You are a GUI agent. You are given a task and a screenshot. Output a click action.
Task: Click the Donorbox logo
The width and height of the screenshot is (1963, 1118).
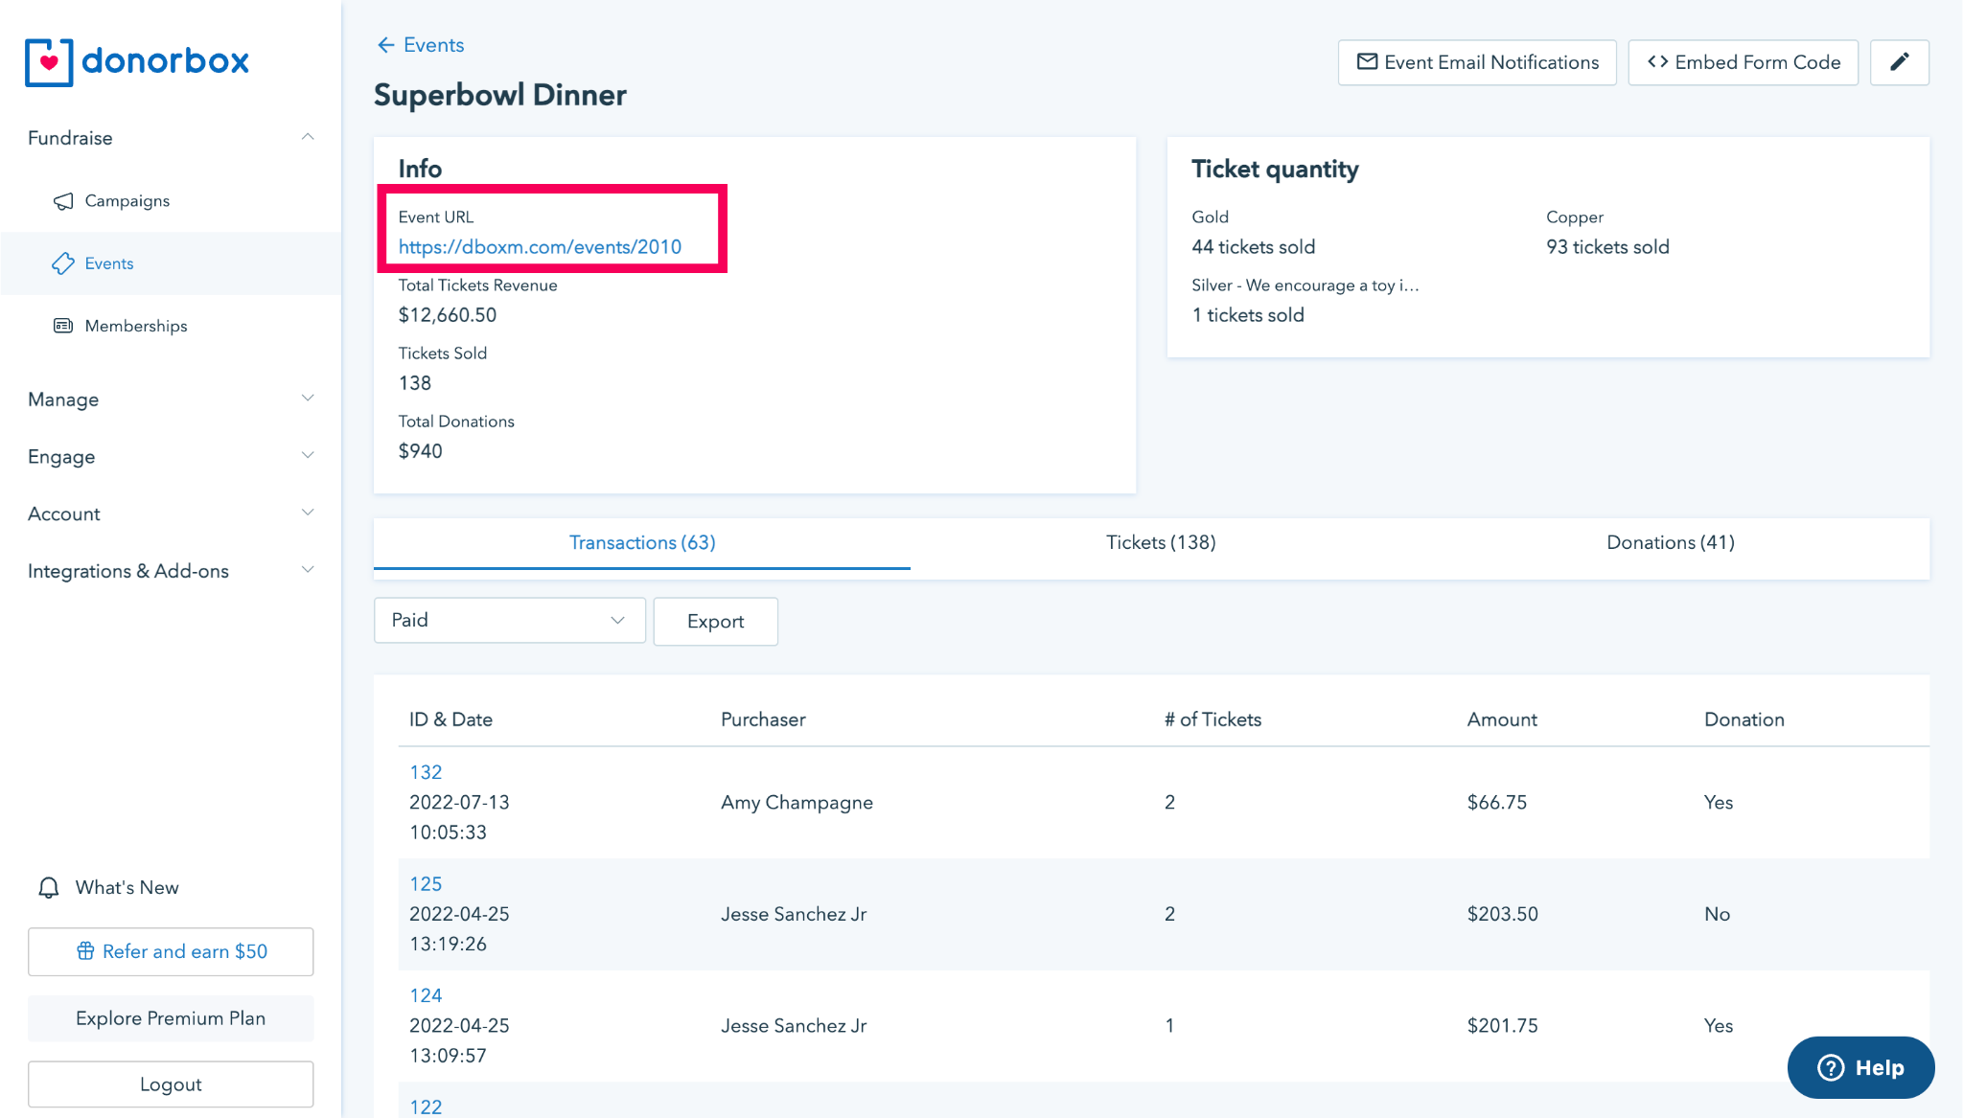point(137,61)
